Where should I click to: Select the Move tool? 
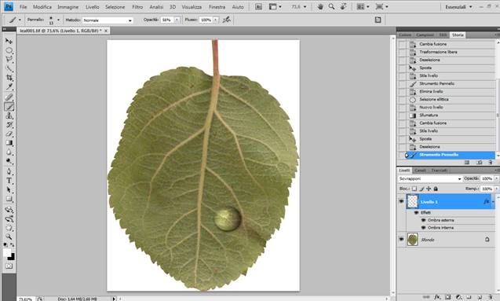[9, 41]
